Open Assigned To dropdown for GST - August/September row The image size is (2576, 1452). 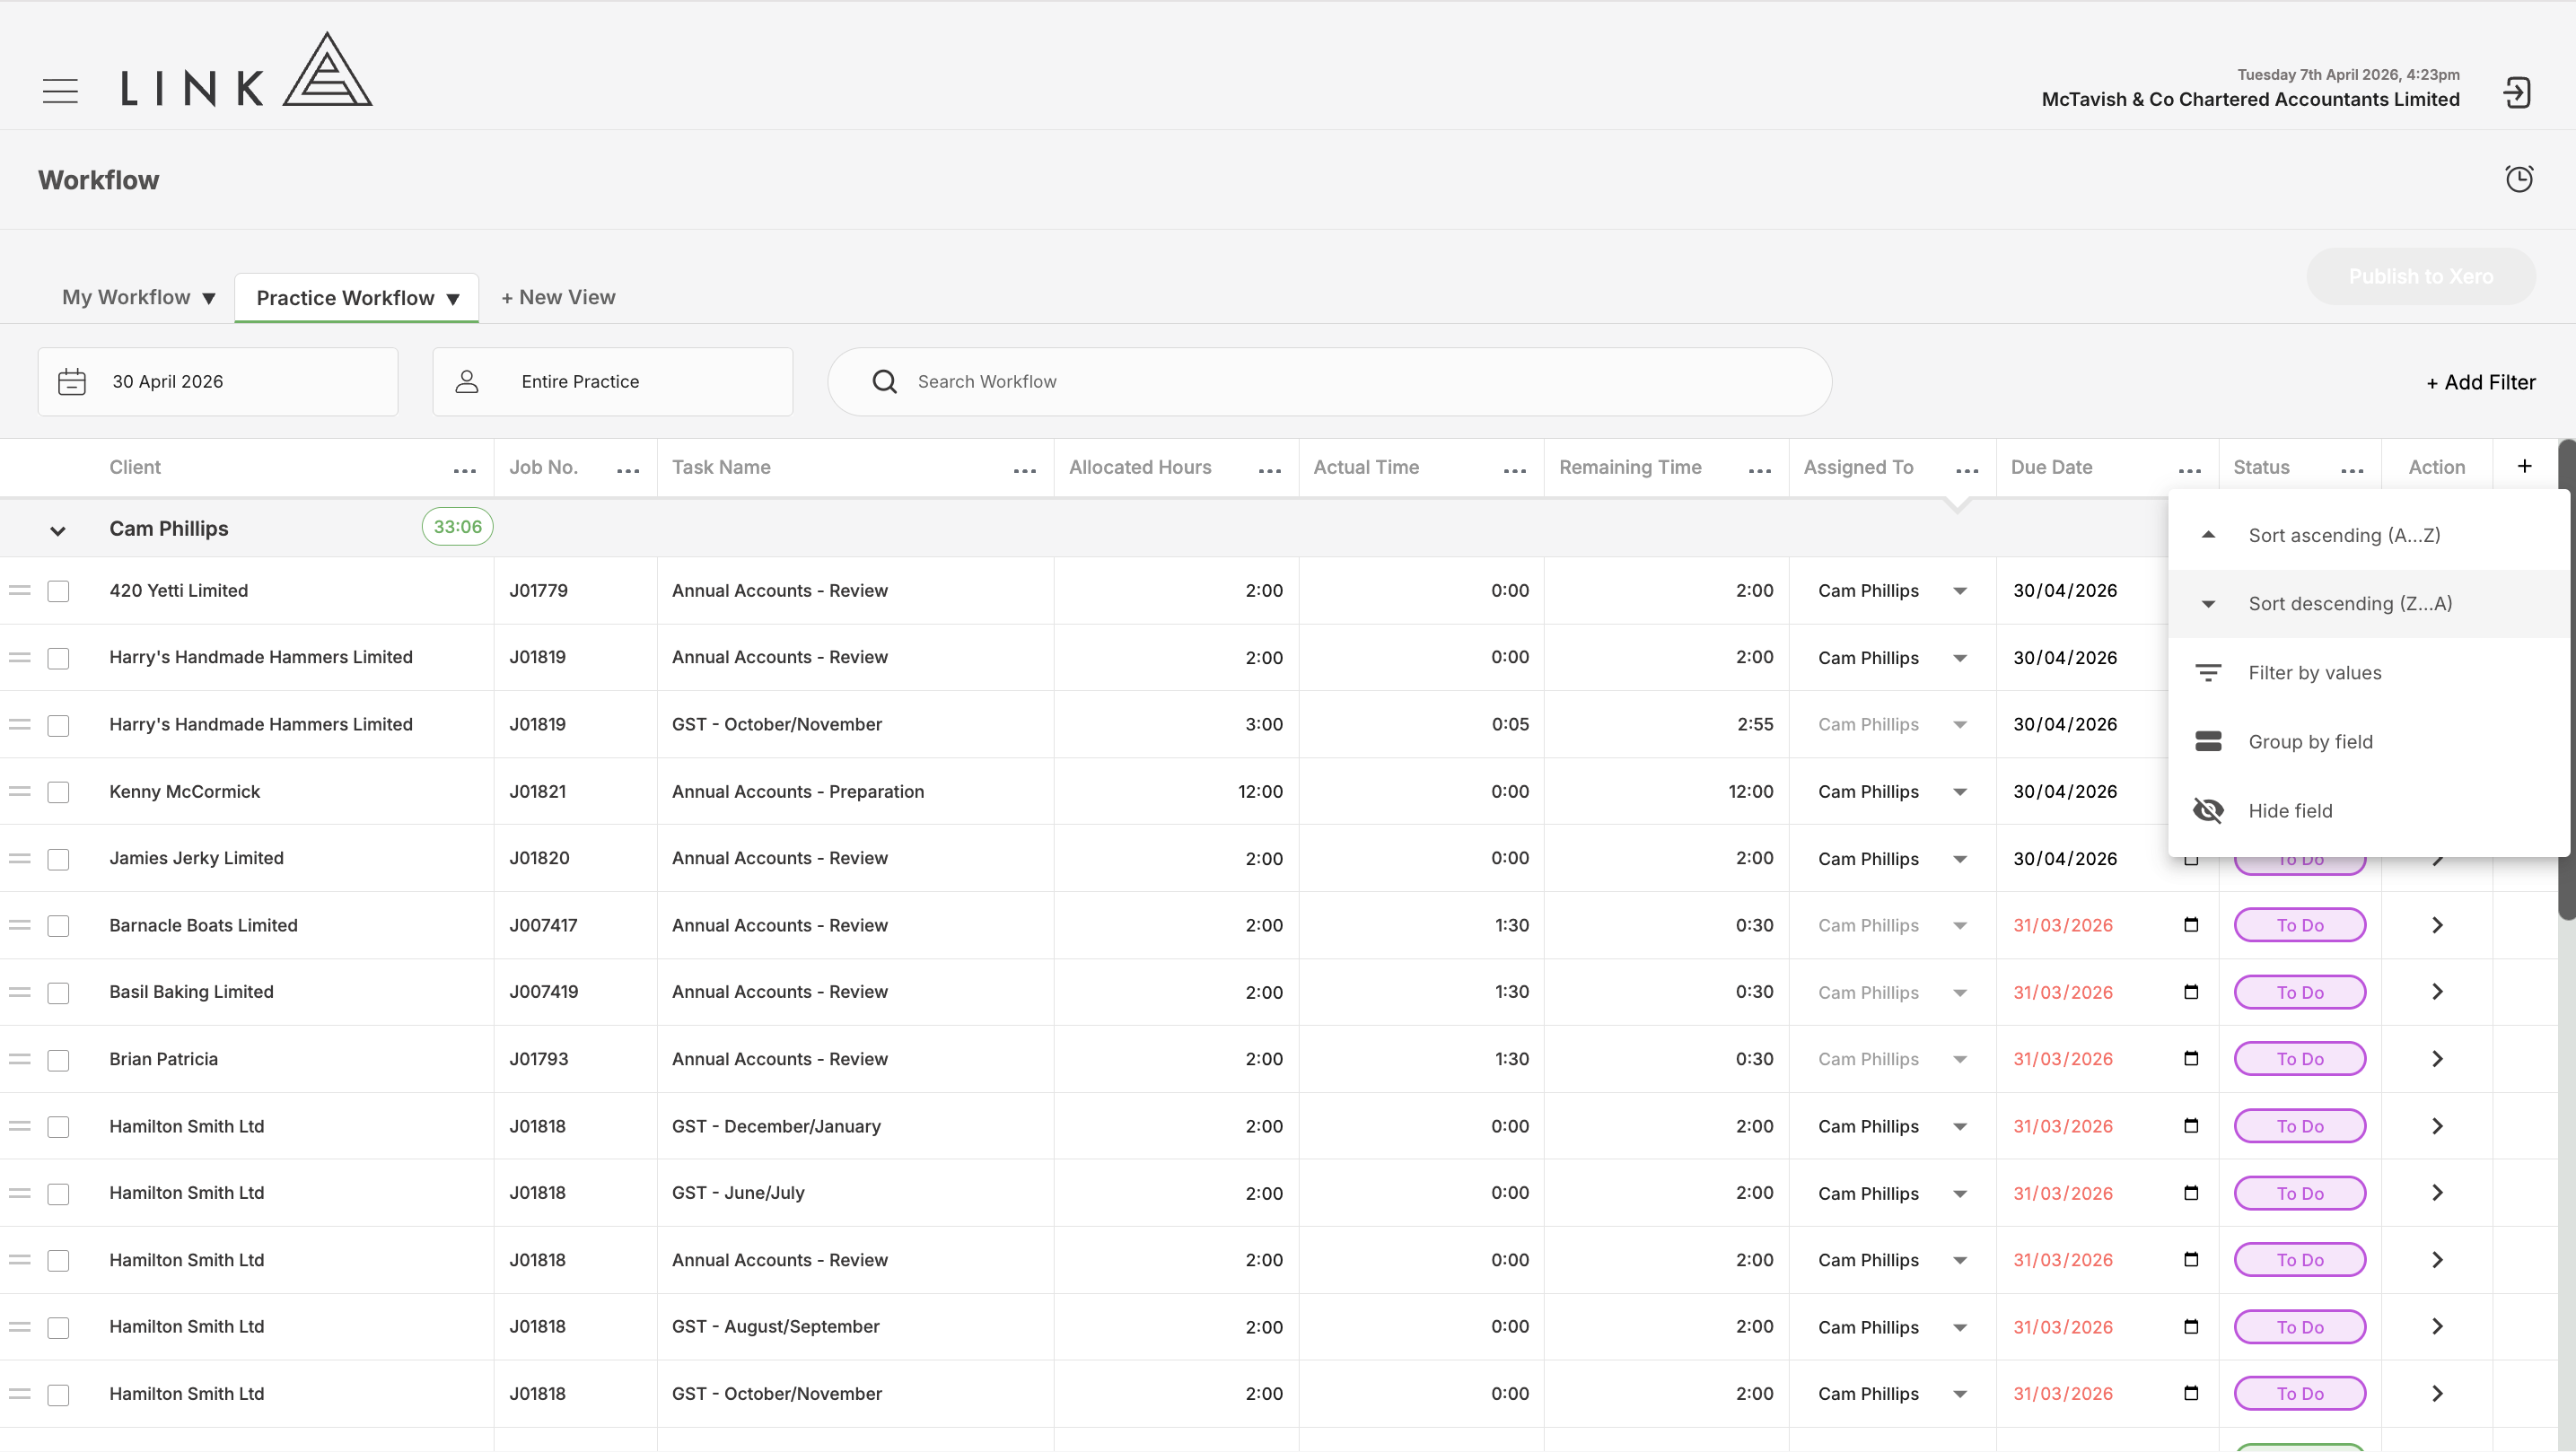tap(1960, 1328)
